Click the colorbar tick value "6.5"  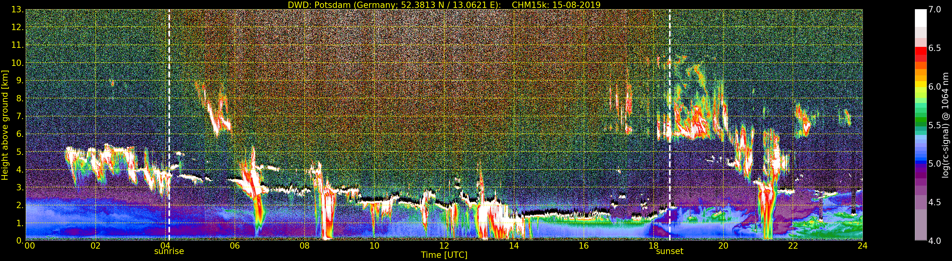[935, 48]
